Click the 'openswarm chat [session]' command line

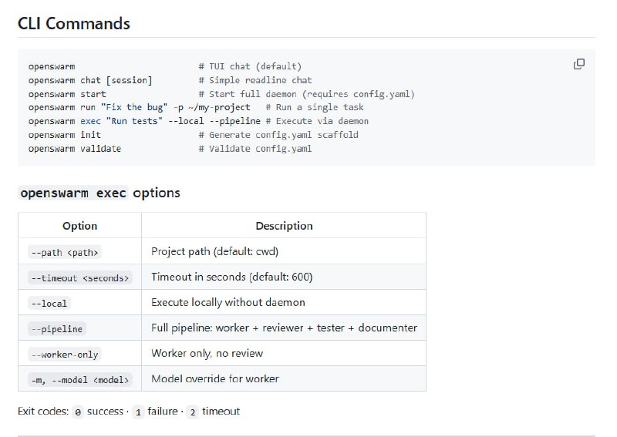pos(90,80)
